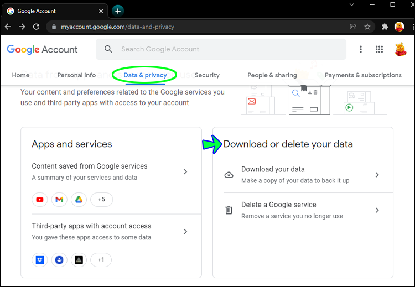
Task: Show the +5 more services chip
Action: click(101, 200)
